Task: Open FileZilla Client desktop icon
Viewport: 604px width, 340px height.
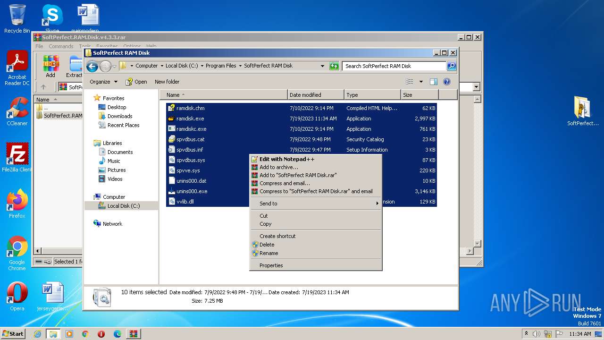Action: click(17, 158)
